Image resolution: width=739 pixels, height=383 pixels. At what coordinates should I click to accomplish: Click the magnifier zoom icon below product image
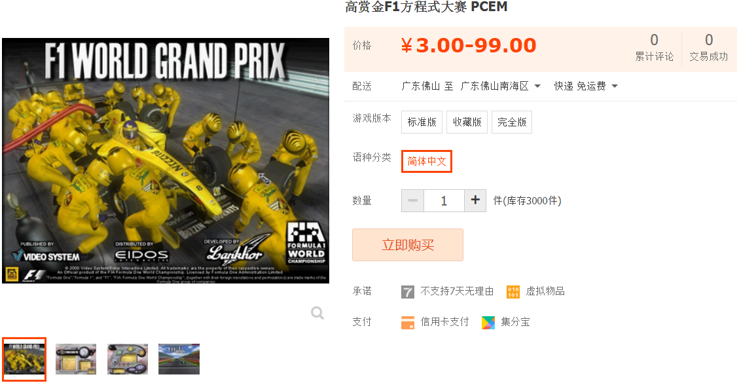pyautogui.click(x=317, y=313)
